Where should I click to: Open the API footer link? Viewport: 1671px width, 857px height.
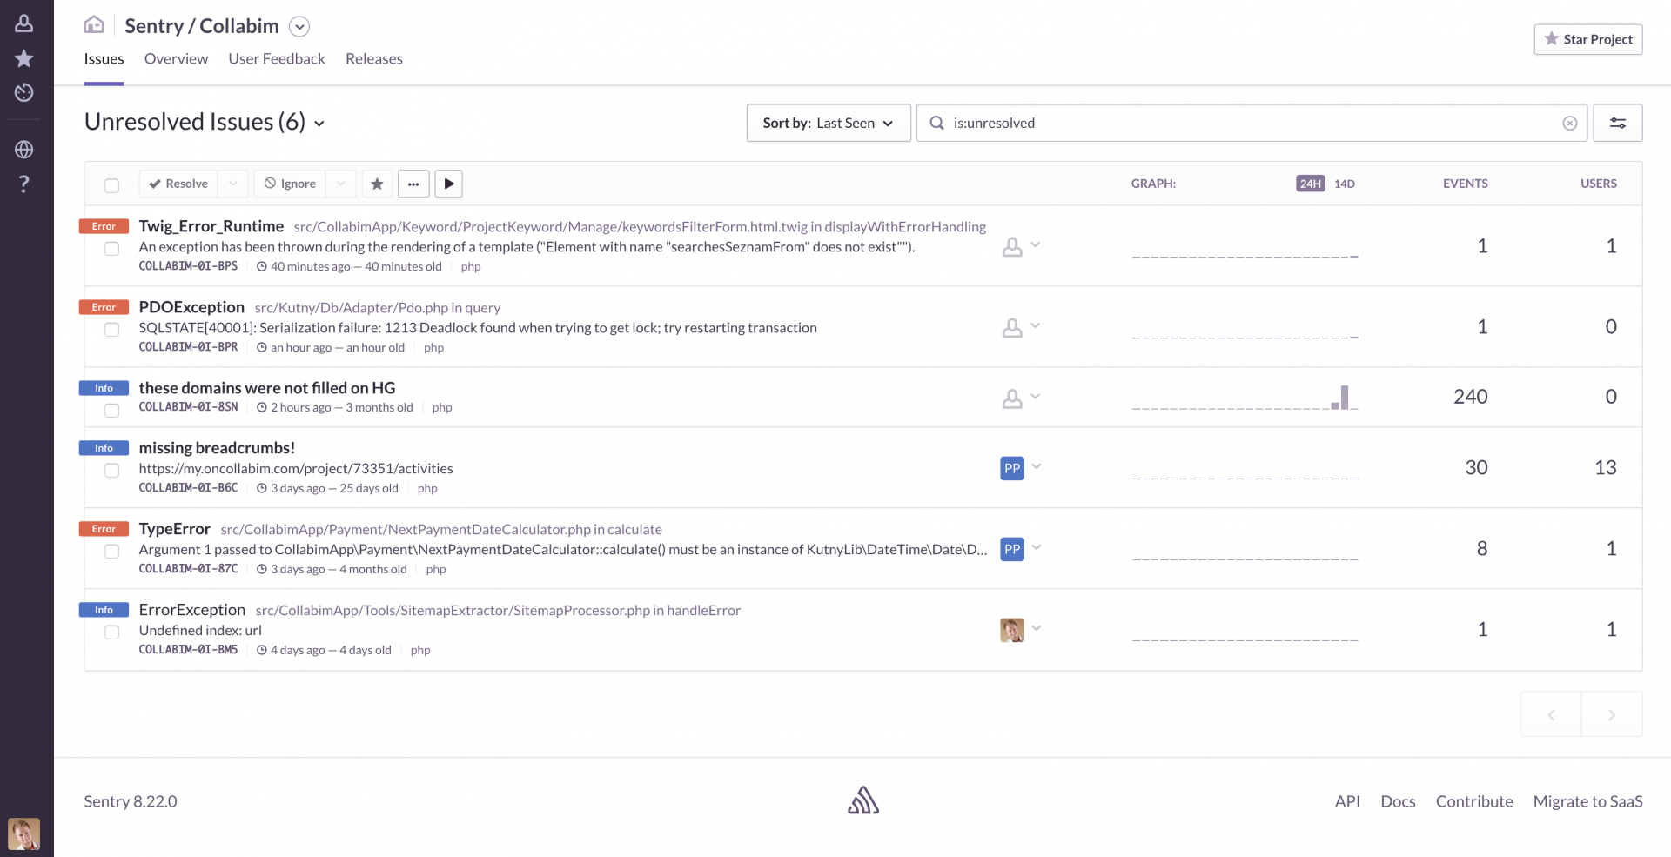point(1347,801)
